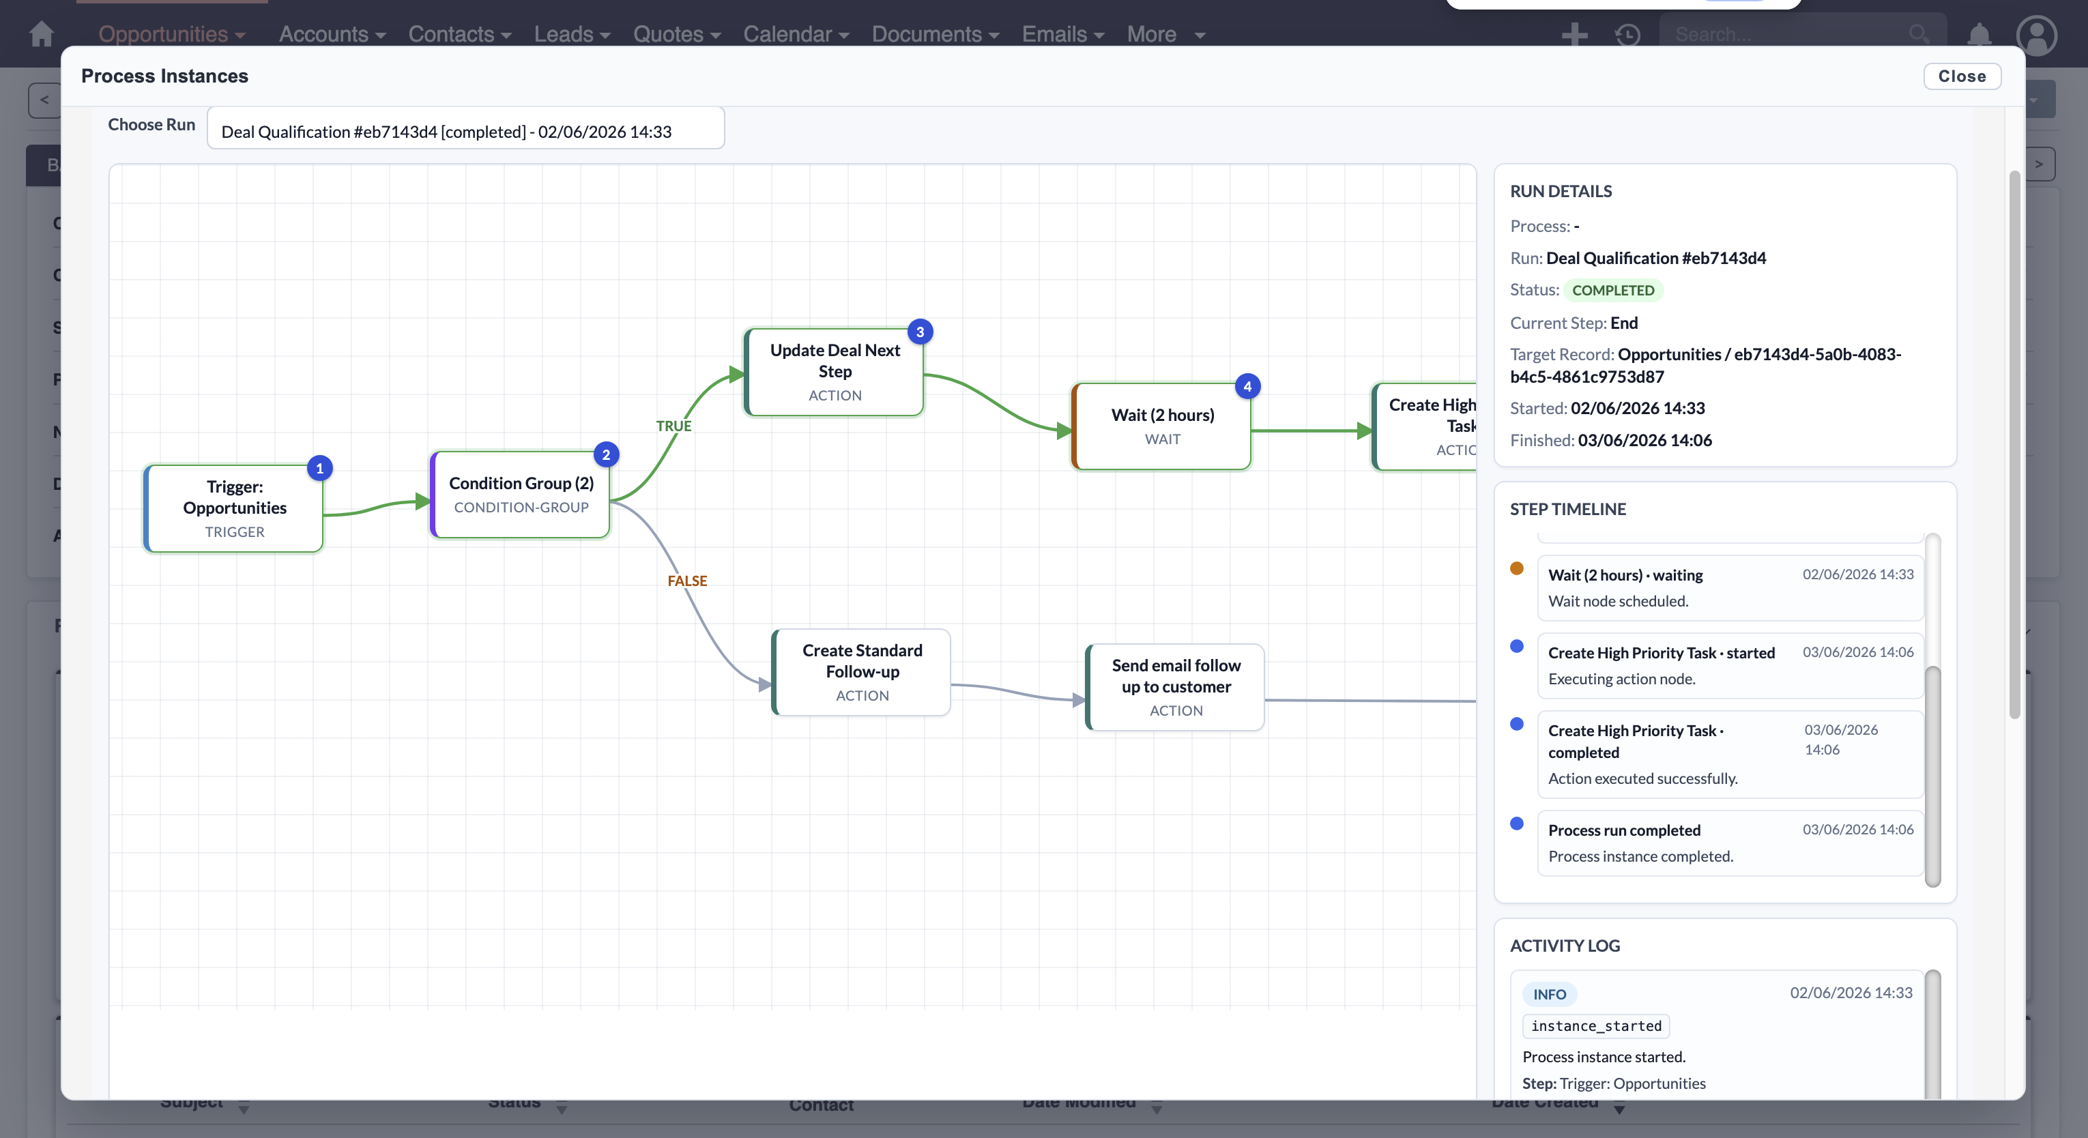
Task: Click the Started 02/06/2026 14:33 value
Action: 1638,408
